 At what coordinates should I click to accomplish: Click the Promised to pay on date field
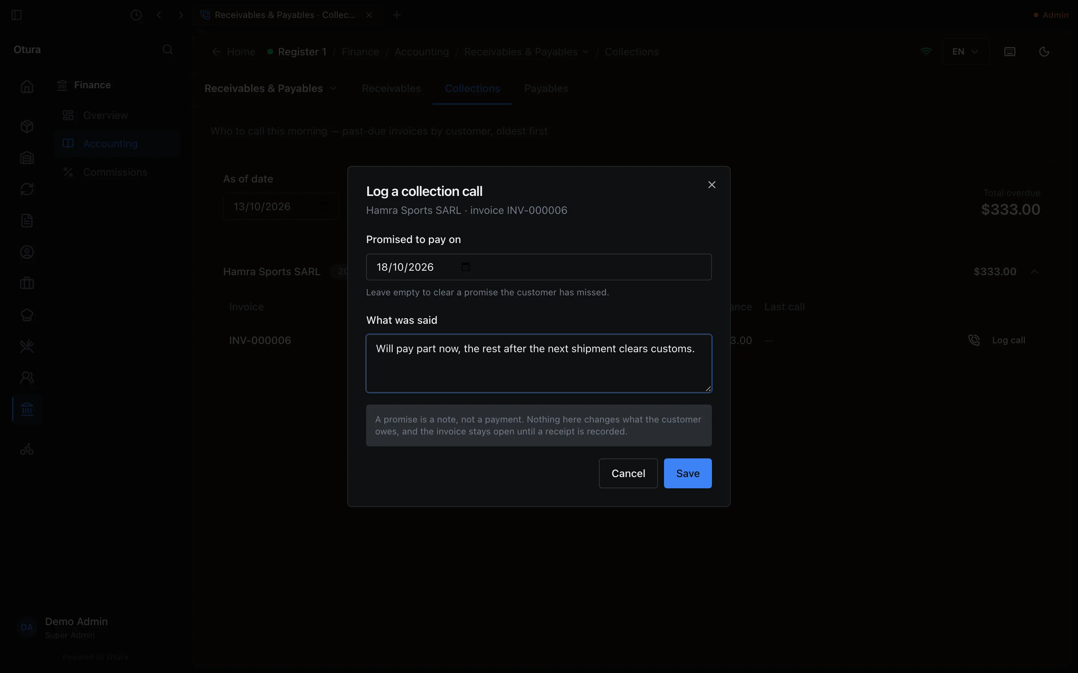[539, 267]
